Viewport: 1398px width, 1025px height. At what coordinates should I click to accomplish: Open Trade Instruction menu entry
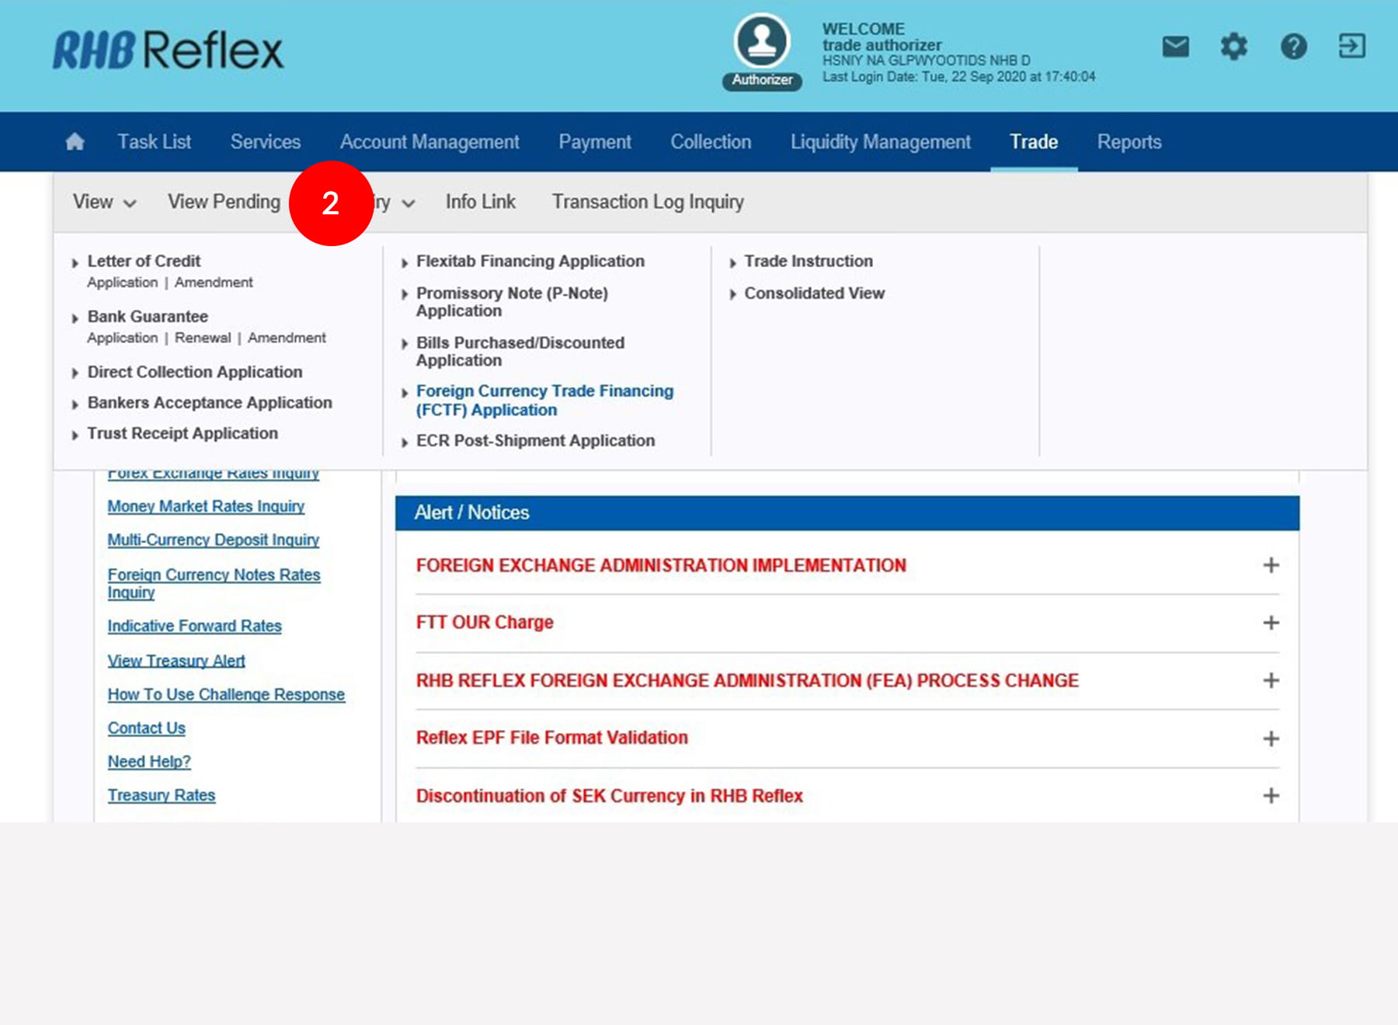point(808,262)
